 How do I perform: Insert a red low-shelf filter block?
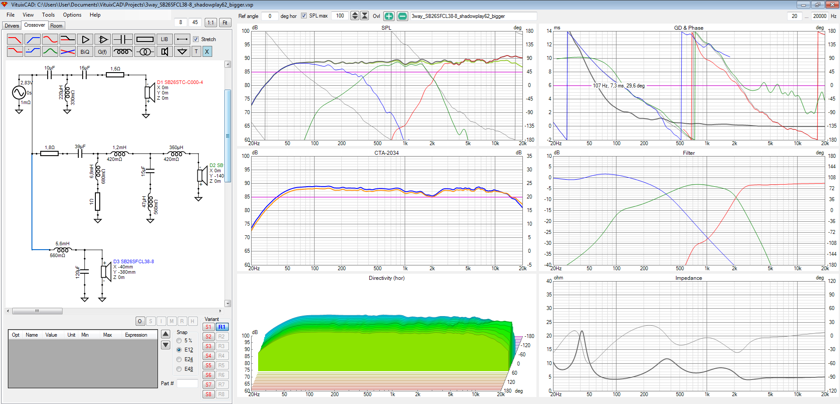tap(15, 52)
